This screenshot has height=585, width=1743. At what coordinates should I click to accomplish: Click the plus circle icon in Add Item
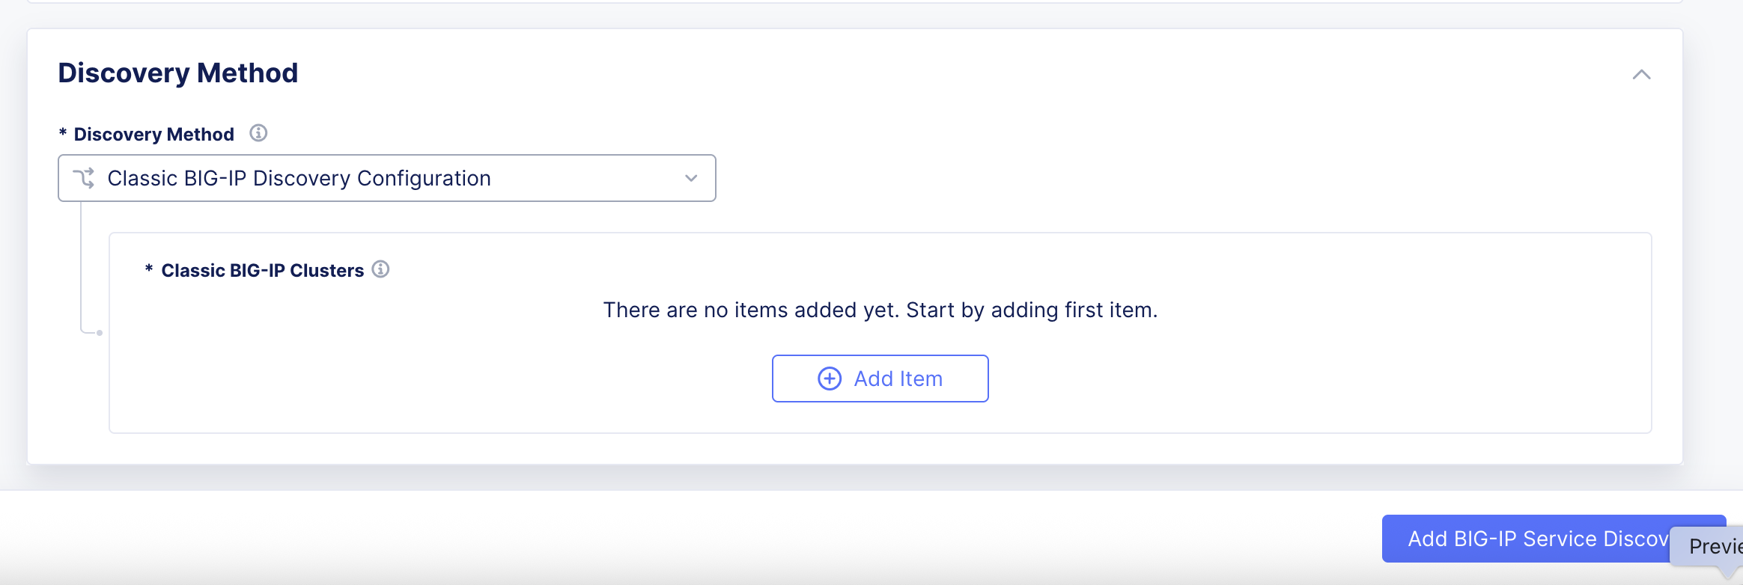click(830, 379)
